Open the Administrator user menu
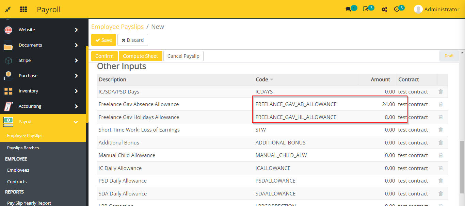Image resolution: width=465 pixels, height=206 pixels. click(x=437, y=9)
